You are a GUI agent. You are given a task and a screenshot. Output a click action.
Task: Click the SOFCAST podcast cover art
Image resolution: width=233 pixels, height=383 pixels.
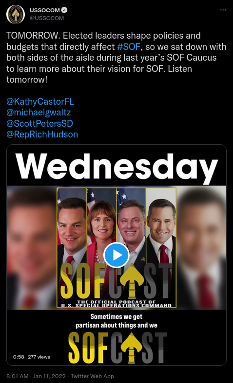[116, 248]
